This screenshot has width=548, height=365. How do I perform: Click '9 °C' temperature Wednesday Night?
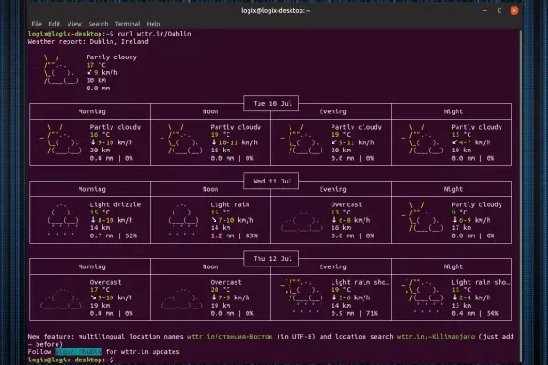tap(458, 213)
